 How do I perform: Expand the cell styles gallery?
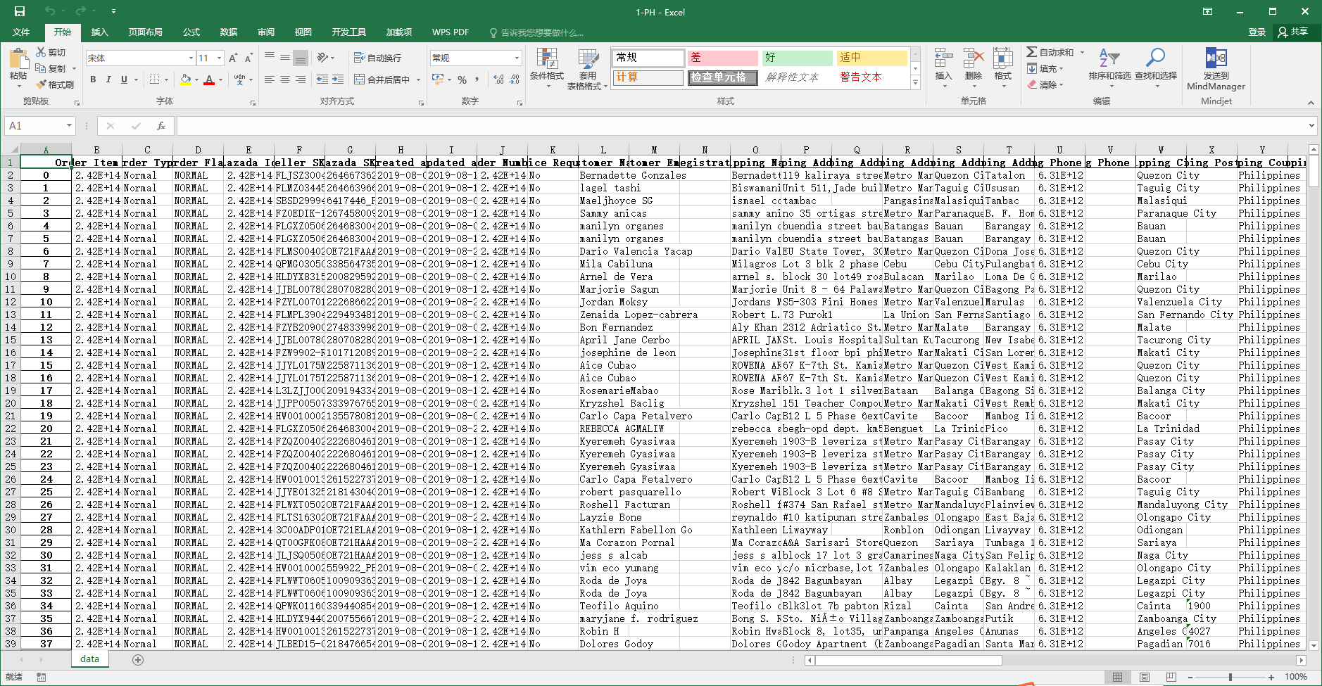click(916, 83)
